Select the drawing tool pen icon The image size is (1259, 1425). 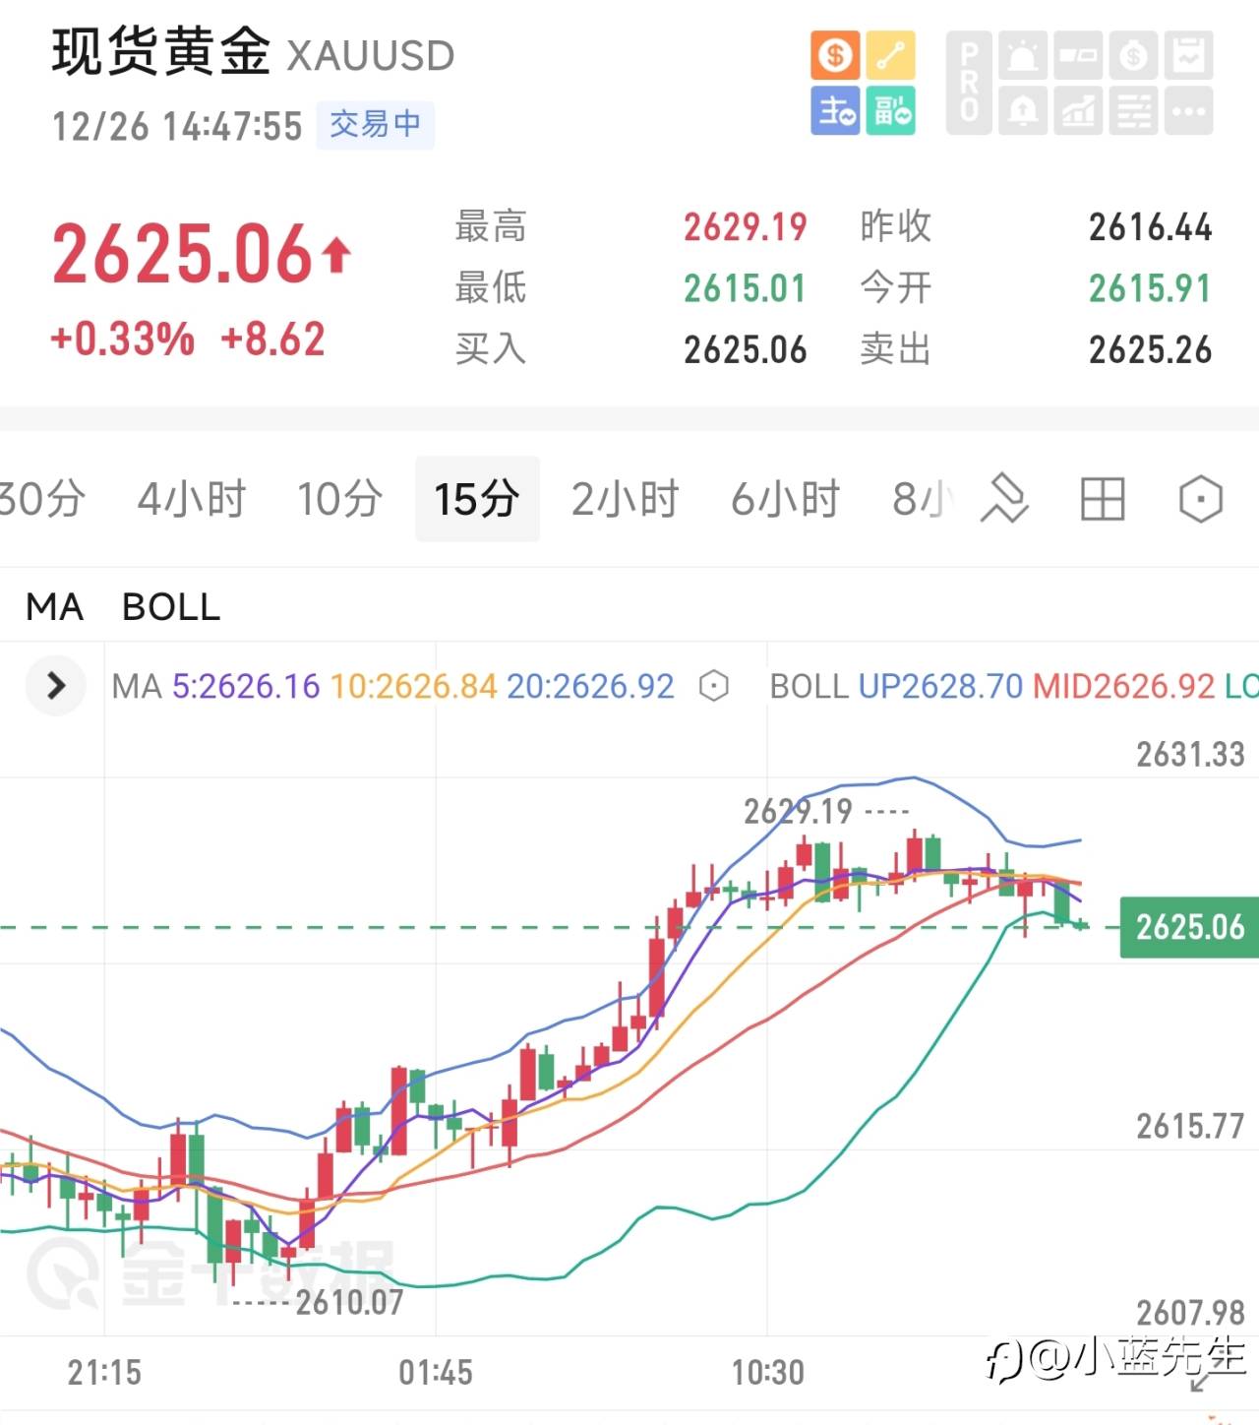(x=1004, y=499)
